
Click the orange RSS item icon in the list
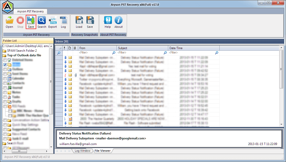pyautogui.click(x=70, y=119)
